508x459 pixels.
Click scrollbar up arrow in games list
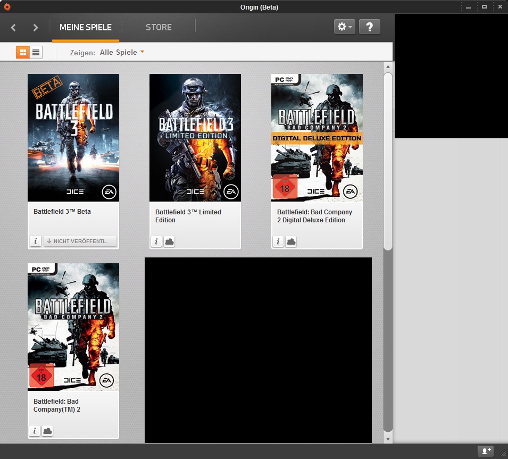pos(388,66)
